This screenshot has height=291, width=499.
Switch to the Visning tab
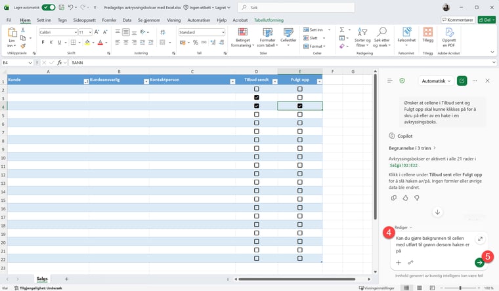pyautogui.click(x=174, y=20)
